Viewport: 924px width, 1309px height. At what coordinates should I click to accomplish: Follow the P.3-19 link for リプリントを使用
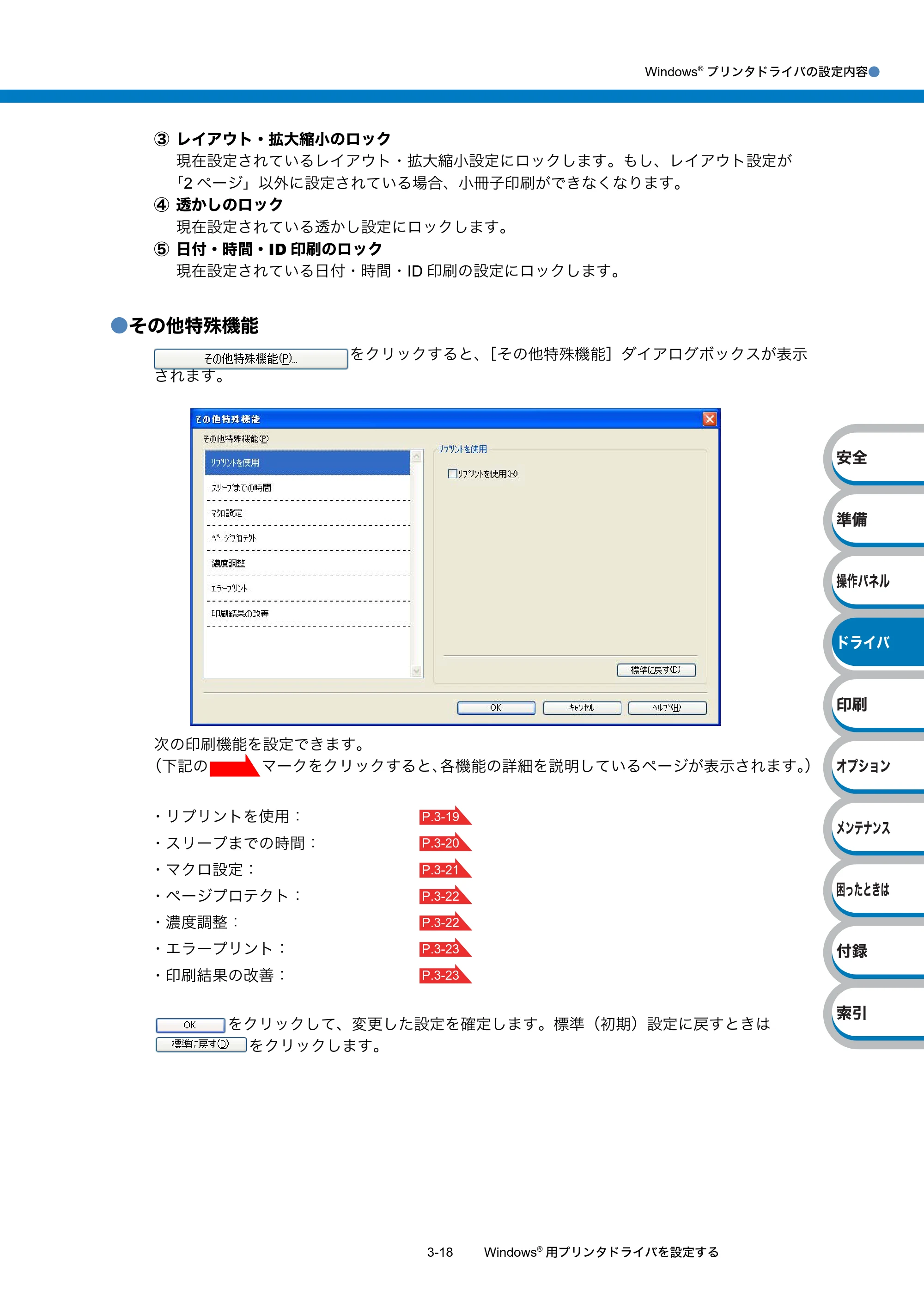[445, 817]
